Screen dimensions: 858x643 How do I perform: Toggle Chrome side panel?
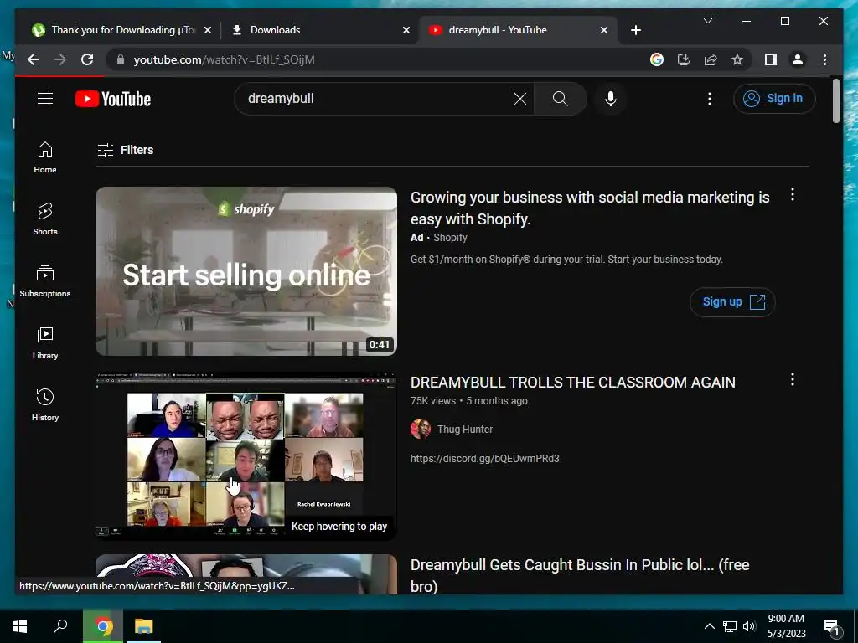(771, 59)
